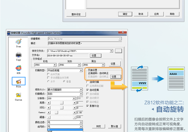The image size is (188, 132).
Task: Uncheck the 影像补边 checkbox
Action: (88, 106)
